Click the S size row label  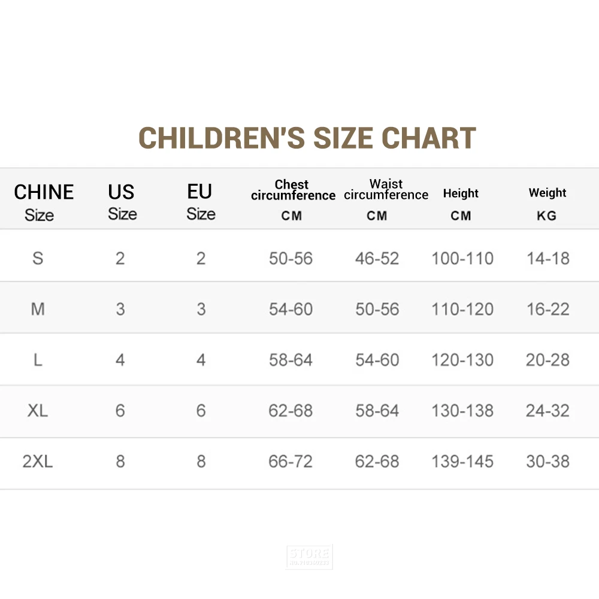[x=38, y=258]
